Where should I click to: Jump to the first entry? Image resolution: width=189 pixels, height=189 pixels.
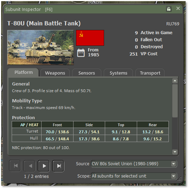15,166
